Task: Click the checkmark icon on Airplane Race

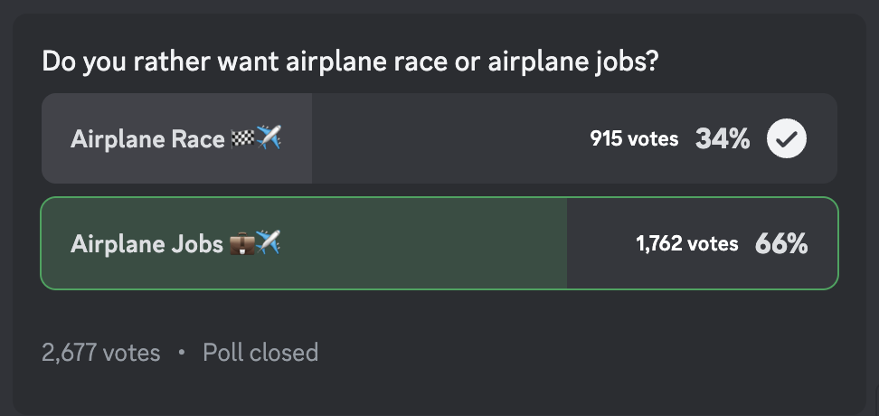Action: coord(787,138)
